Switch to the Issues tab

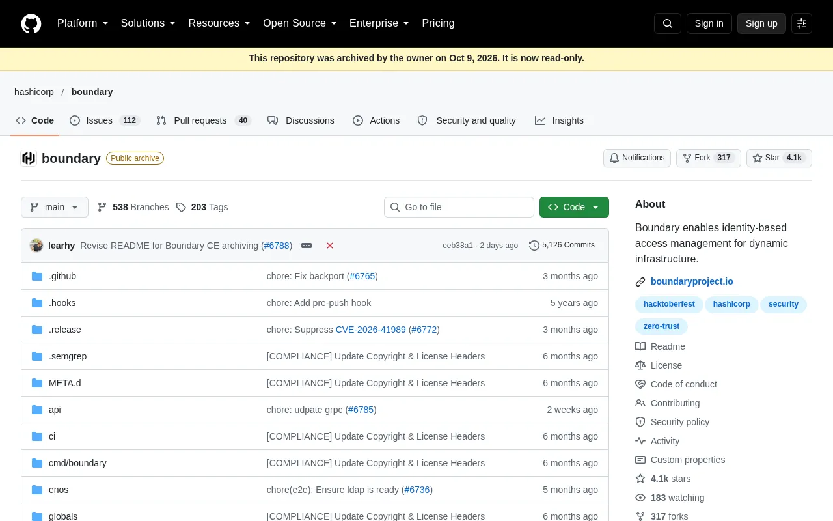coord(104,120)
